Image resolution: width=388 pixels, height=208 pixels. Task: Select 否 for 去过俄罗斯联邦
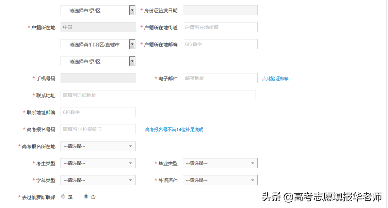[x=86, y=196]
